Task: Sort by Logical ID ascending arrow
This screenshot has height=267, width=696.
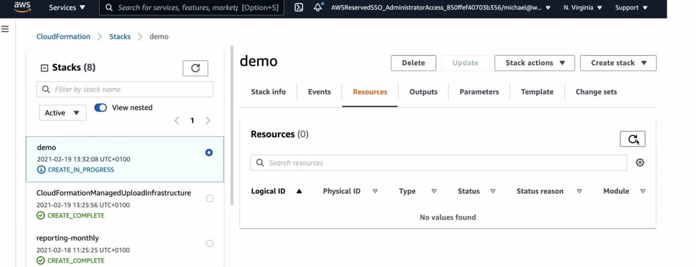Action: point(299,191)
